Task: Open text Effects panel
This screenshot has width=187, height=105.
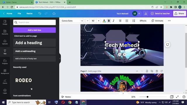Action: click(143, 21)
